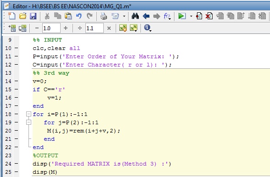Toggle breakpoint dash on line 12
The height and width of the screenshot is (177, 270).
[17, 65]
